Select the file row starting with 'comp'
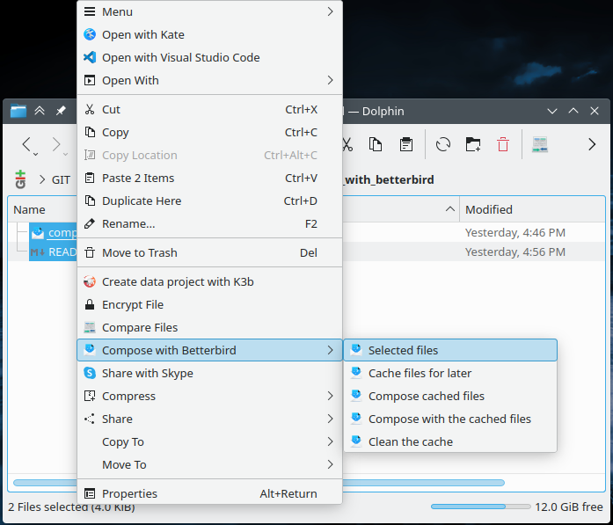The width and height of the screenshot is (613, 525). click(53, 232)
